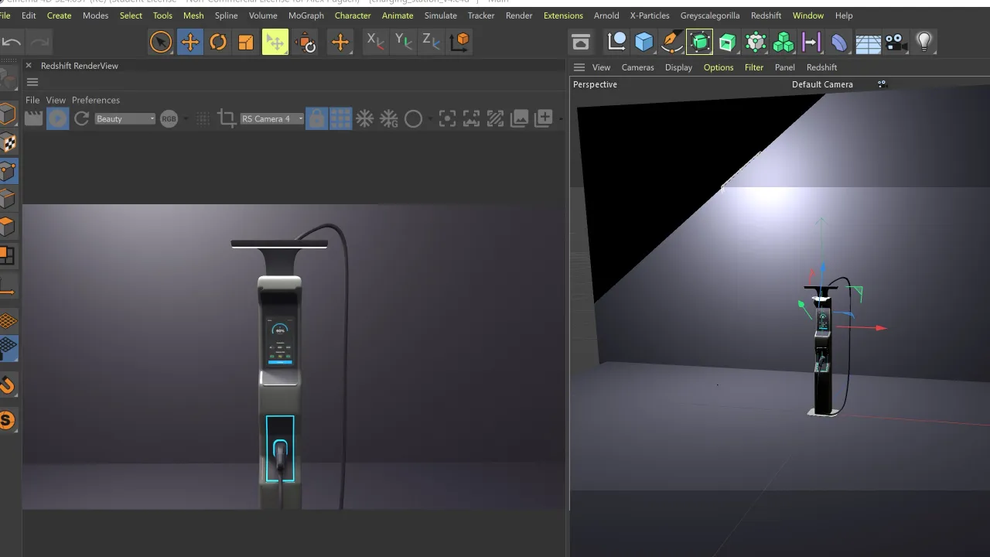The image size is (990, 557).
Task: Open viewport Filter menu
Action: [754, 67]
